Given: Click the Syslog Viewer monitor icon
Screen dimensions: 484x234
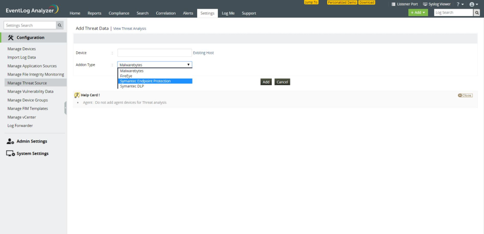Looking at the screenshot, I should click(x=425, y=5).
